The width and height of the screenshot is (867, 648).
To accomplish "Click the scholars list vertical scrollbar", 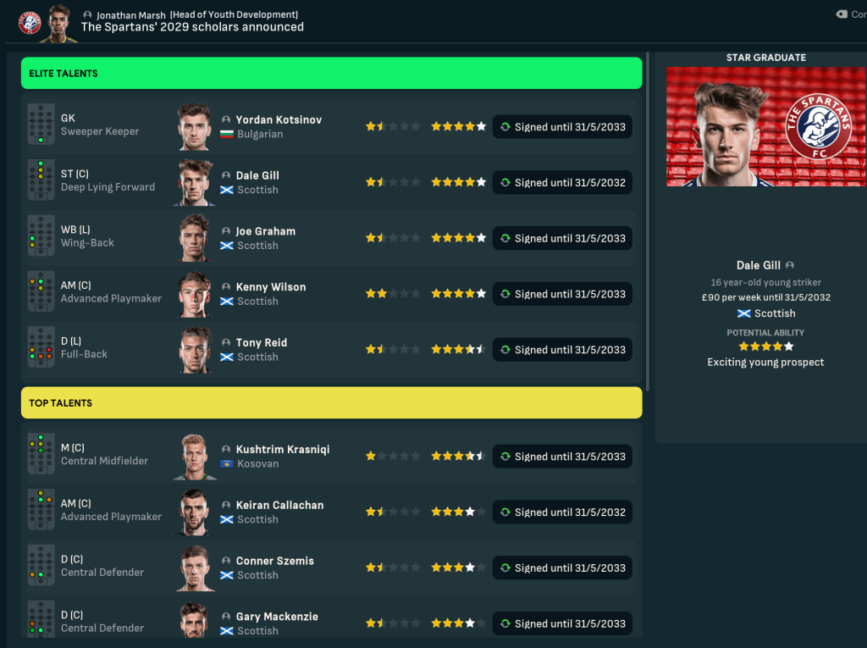I will [648, 220].
